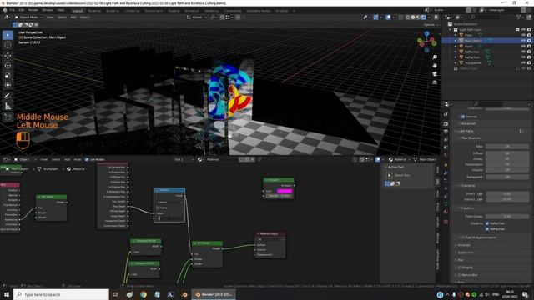Enable the Motion Blur checkbox

pyautogui.click(x=459, y=275)
